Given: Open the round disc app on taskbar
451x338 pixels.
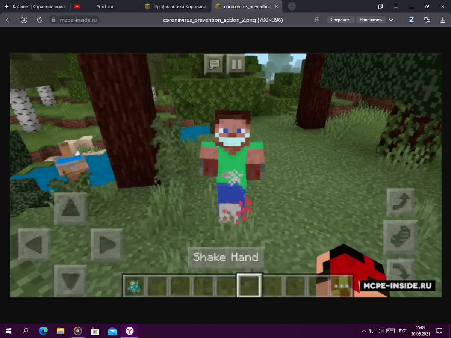Looking at the screenshot, I should tap(78, 331).
